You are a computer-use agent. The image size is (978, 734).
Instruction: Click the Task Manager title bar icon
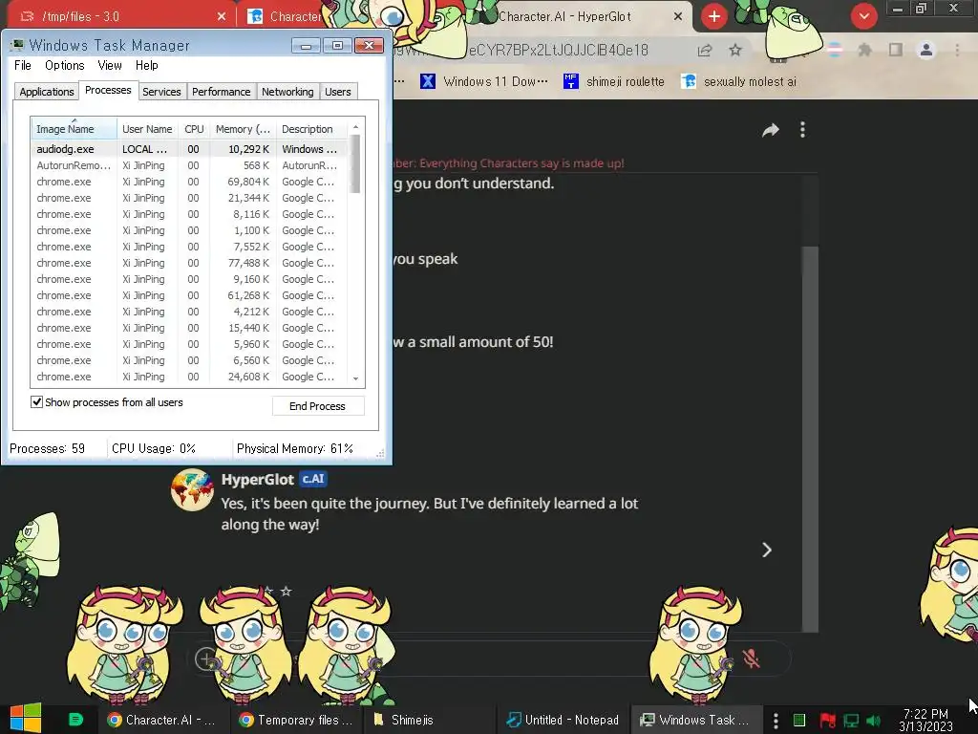[x=17, y=45]
